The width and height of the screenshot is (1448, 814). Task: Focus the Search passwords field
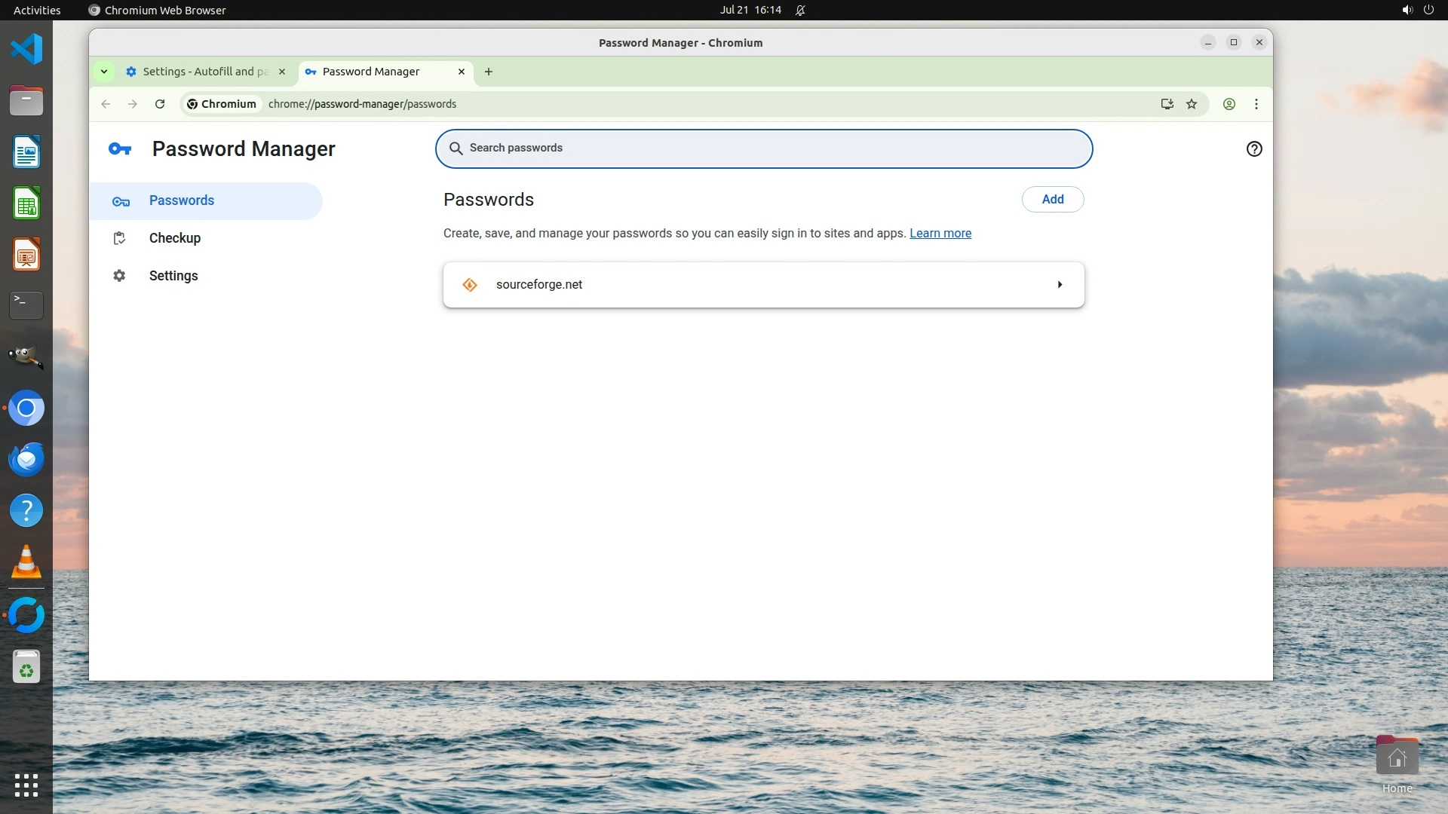pyautogui.click(x=763, y=148)
